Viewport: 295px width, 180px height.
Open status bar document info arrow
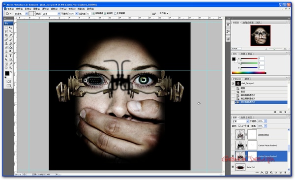click(57, 175)
